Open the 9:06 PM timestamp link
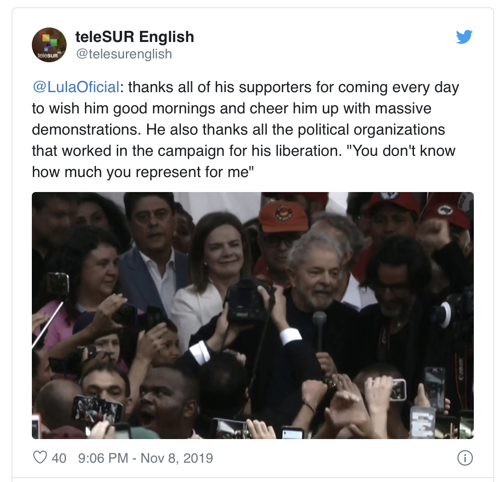Viewport: 496px width, 482px height. (x=103, y=458)
